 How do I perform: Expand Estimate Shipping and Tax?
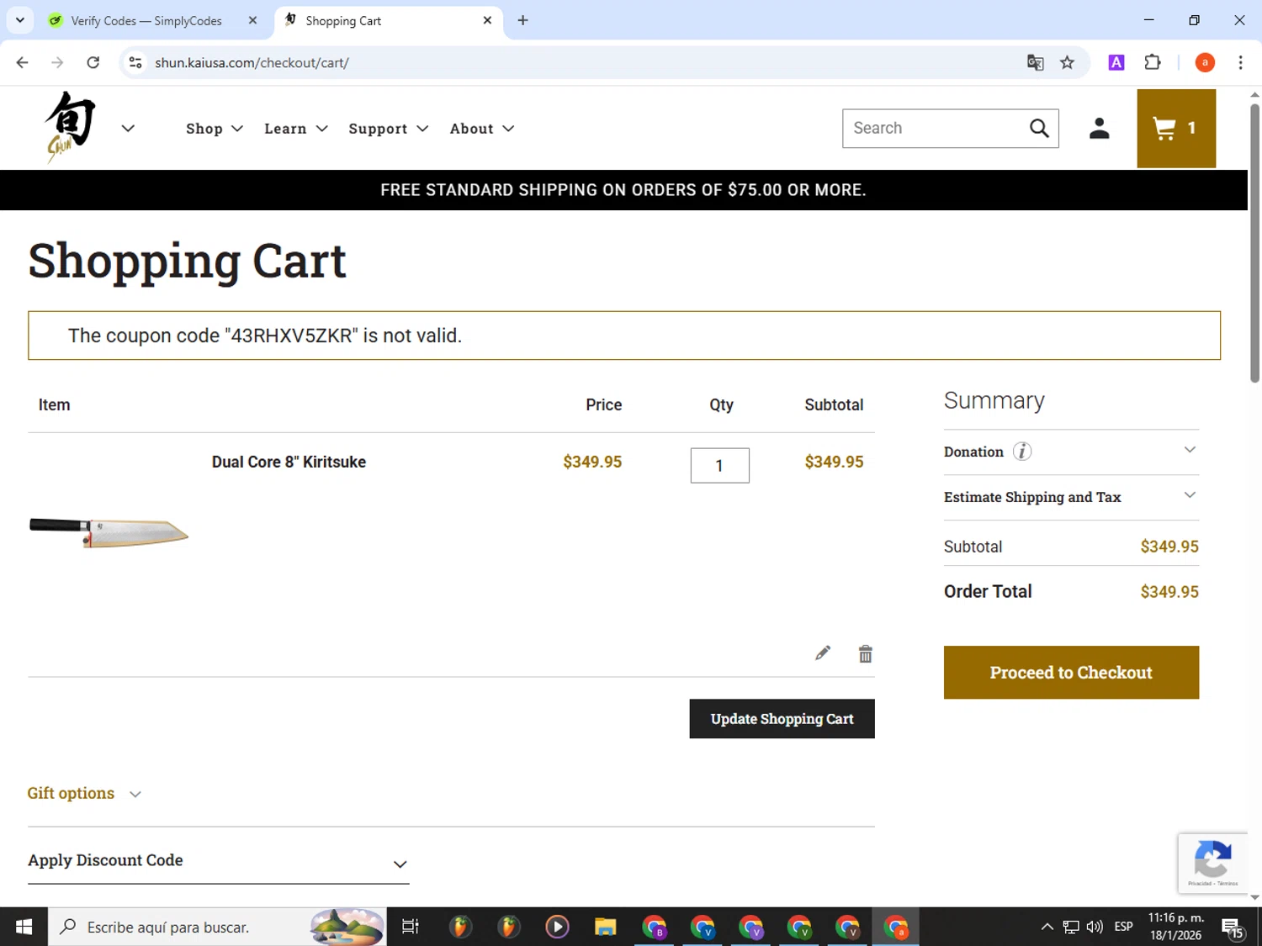pyautogui.click(x=1070, y=497)
